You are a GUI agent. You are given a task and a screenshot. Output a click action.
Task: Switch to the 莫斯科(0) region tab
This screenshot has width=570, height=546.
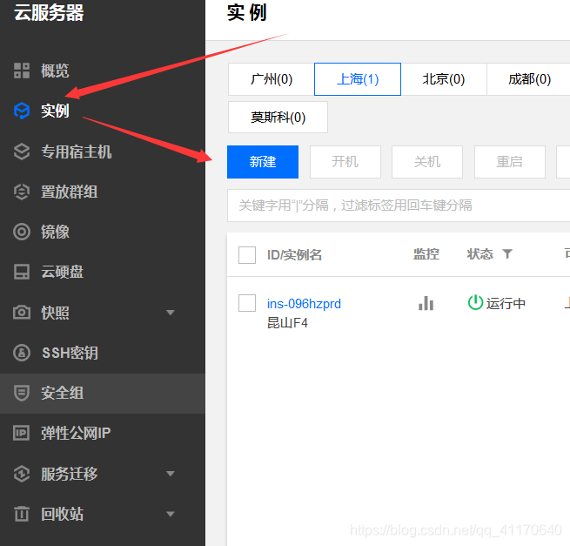pos(278,118)
